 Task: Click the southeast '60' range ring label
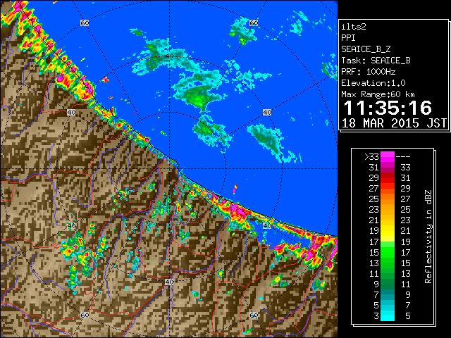(x=254, y=315)
